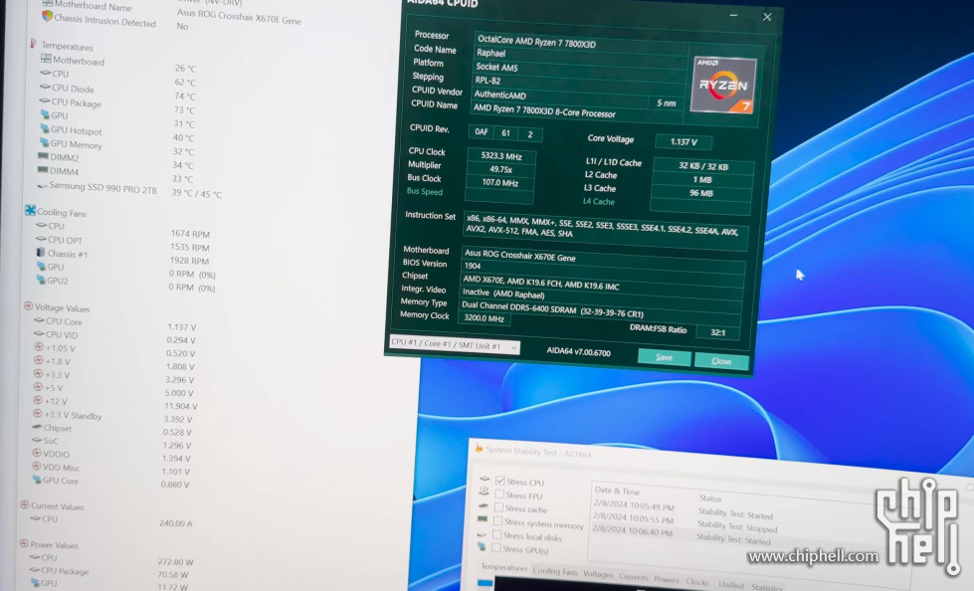This screenshot has height=591, width=974.
Task: Click the CPU Clock value 5323.3 MHz
Action: [501, 156]
